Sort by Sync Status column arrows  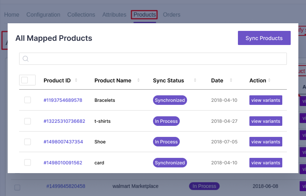pyautogui.click(x=195, y=80)
